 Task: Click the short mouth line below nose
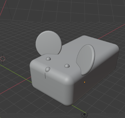coord(45,76)
